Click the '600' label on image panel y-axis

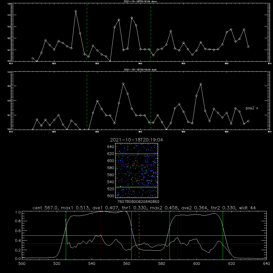(x=111, y=161)
